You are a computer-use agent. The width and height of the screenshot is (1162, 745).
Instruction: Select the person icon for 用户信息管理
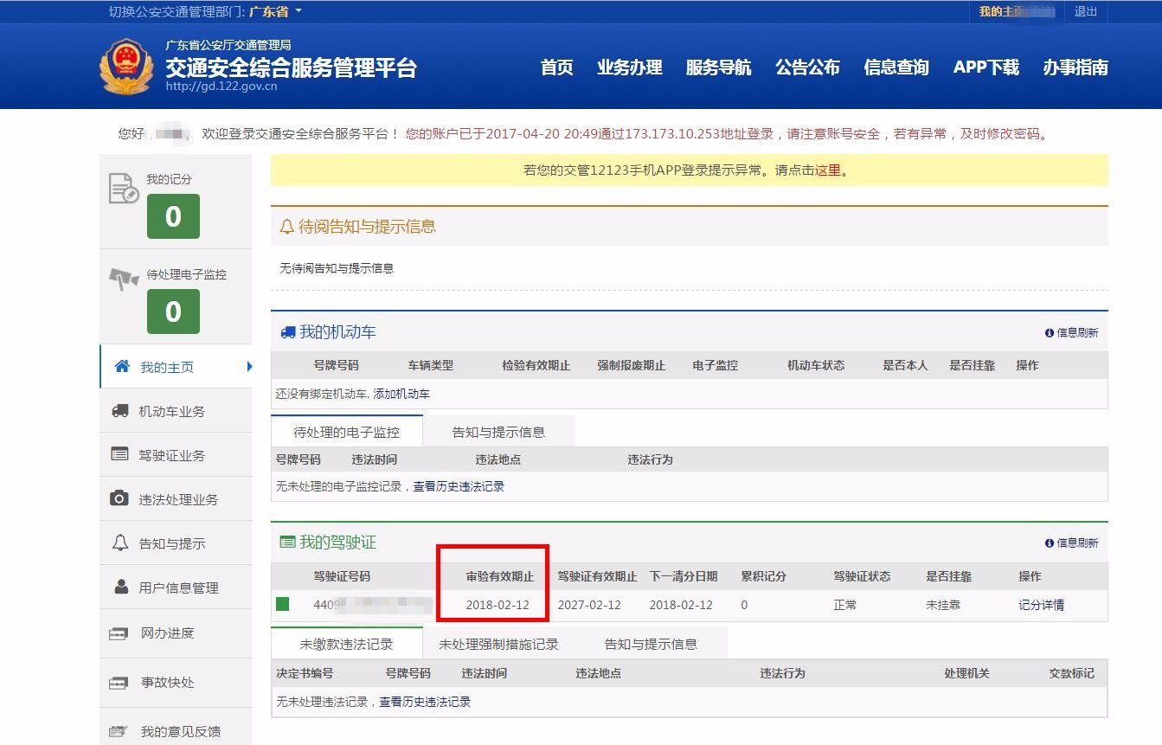point(121,588)
